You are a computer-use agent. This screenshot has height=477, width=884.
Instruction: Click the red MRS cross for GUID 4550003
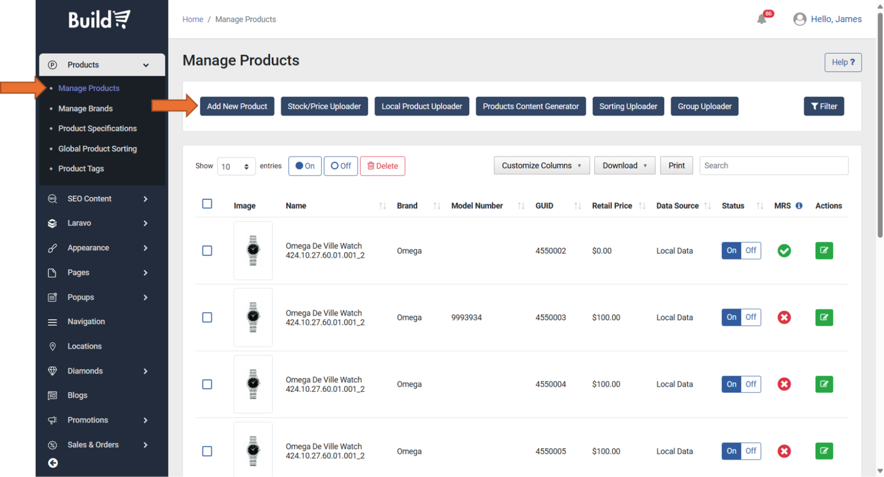pyautogui.click(x=784, y=317)
